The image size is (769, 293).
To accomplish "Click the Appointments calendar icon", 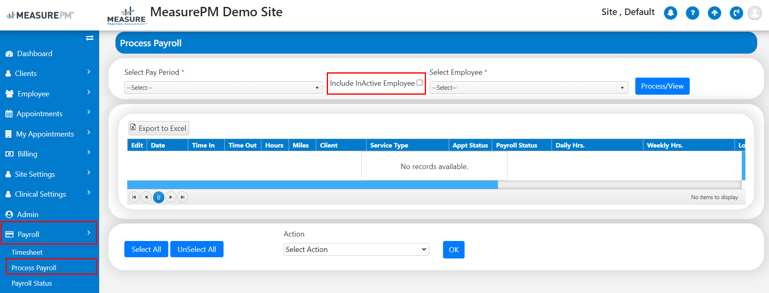I will [9, 114].
